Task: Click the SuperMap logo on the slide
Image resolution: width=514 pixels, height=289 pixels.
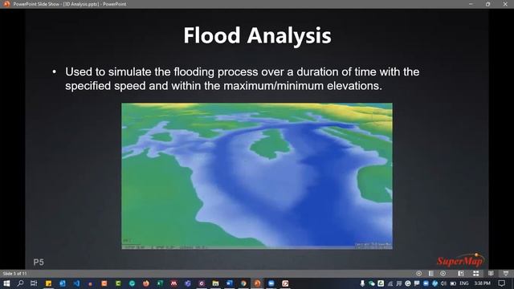Action: [460, 260]
